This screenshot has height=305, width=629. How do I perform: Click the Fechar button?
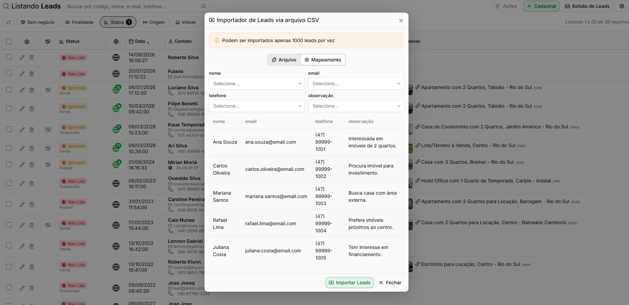pos(390,283)
